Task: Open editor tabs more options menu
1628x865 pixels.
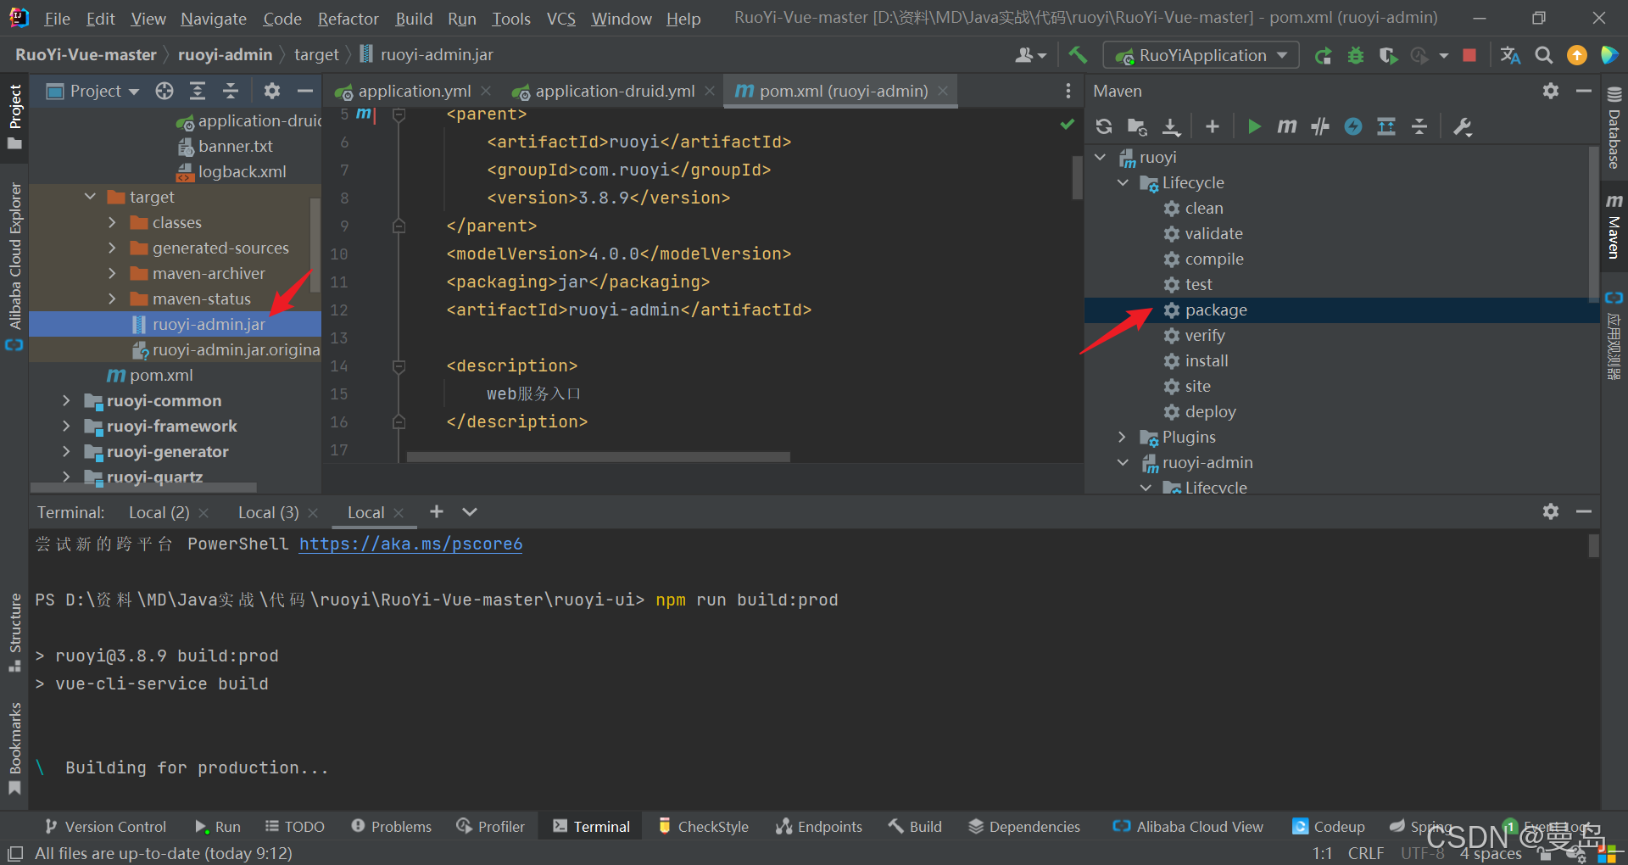Action: (1068, 91)
